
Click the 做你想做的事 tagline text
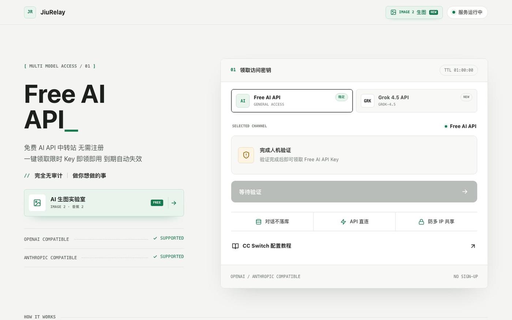tap(89, 176)
